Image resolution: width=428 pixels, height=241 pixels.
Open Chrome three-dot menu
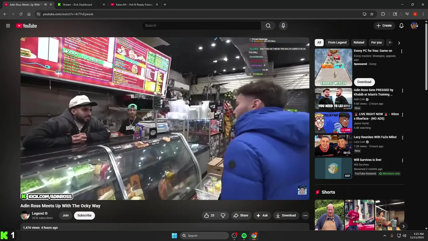coord(423,14)
